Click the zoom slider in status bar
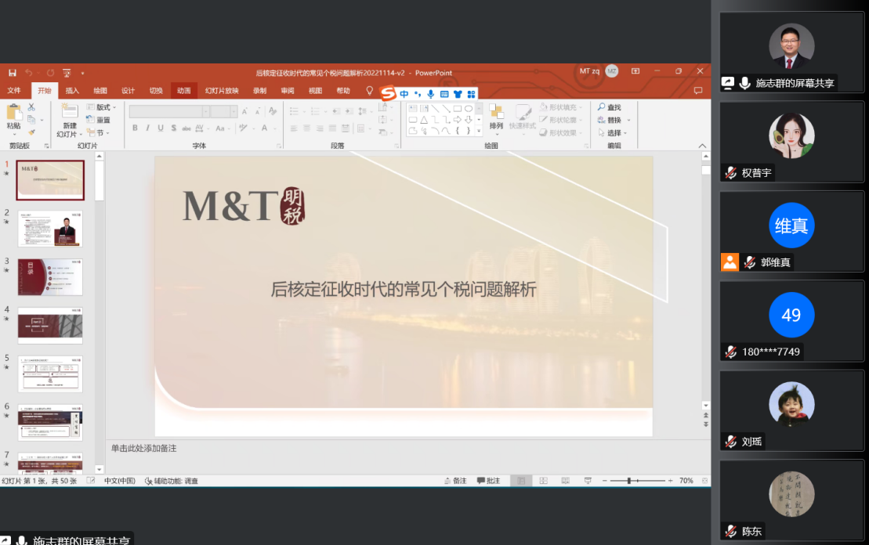Image resolution: width=869 pixels, height=545 pixels. [x=630, y=481]
